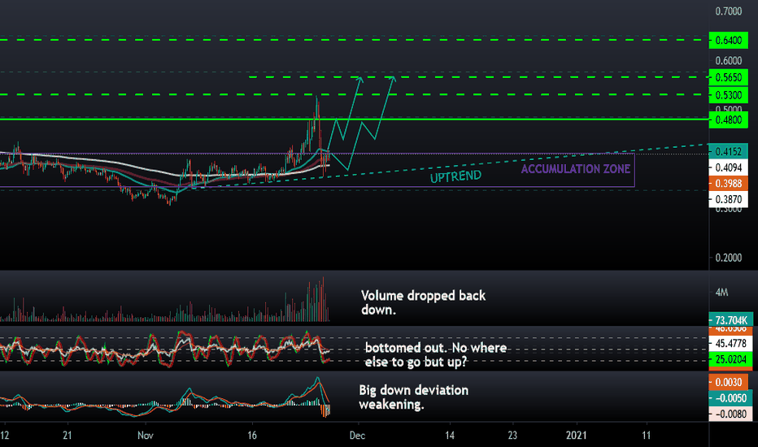The width and height of the screenshot is (758, 447).
Task: Click the 0.6400 green price label
Action: [x=728, y=40]
